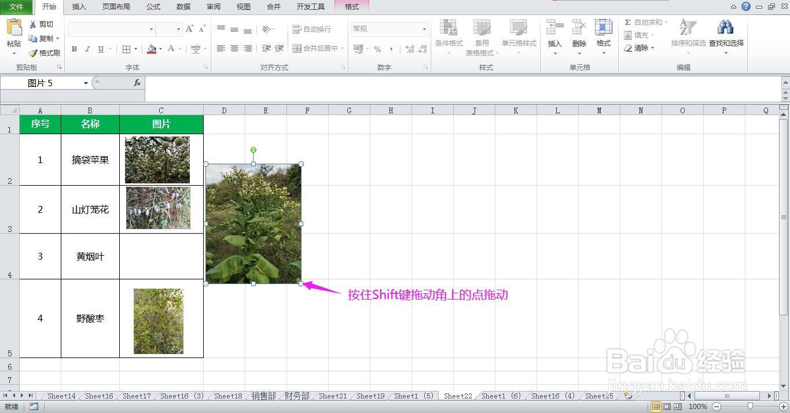Open the number format dropdown showing 常规
Image resolution: width=790 pixels, height=413 pixels.
coord(424,28)
